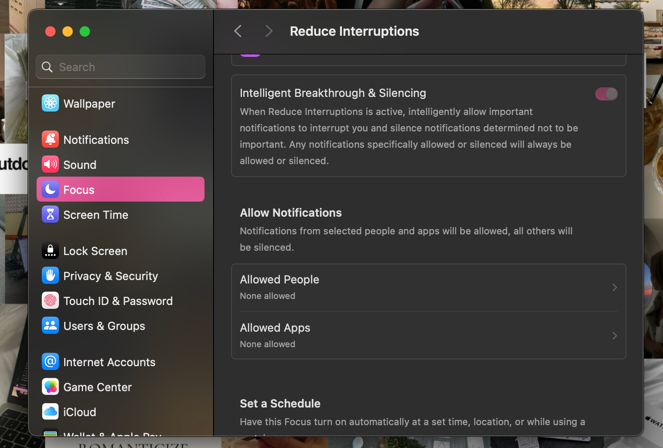
Task: Open Notifications settings pane
Action: [x=121, y=140]
